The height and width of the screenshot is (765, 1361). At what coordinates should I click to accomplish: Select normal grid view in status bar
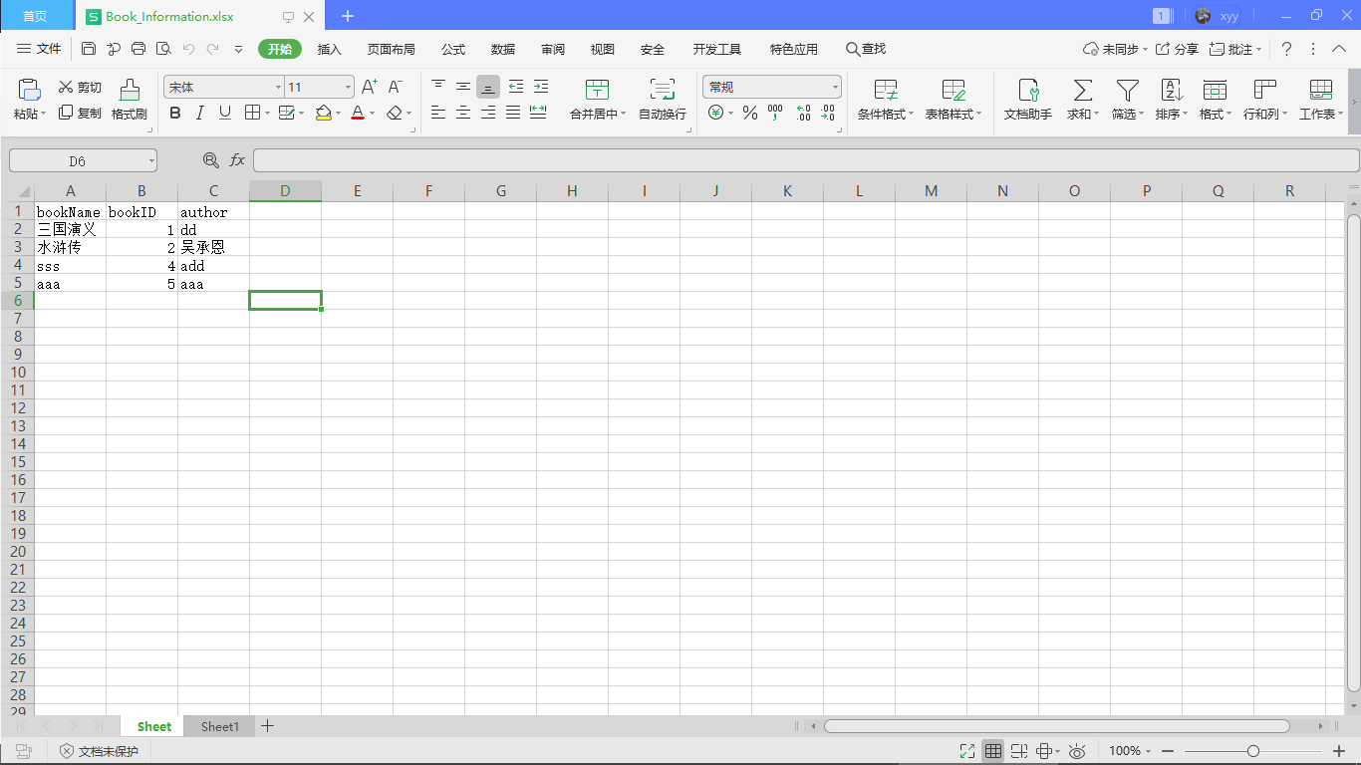(x=993, y=751)
